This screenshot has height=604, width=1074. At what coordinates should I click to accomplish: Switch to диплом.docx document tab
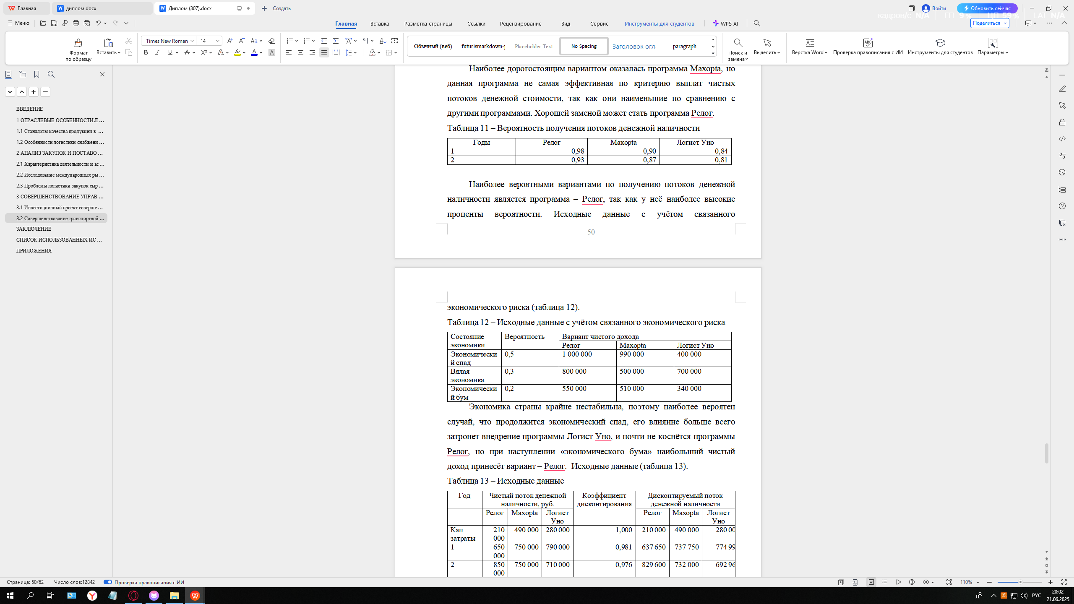point(102,8)
